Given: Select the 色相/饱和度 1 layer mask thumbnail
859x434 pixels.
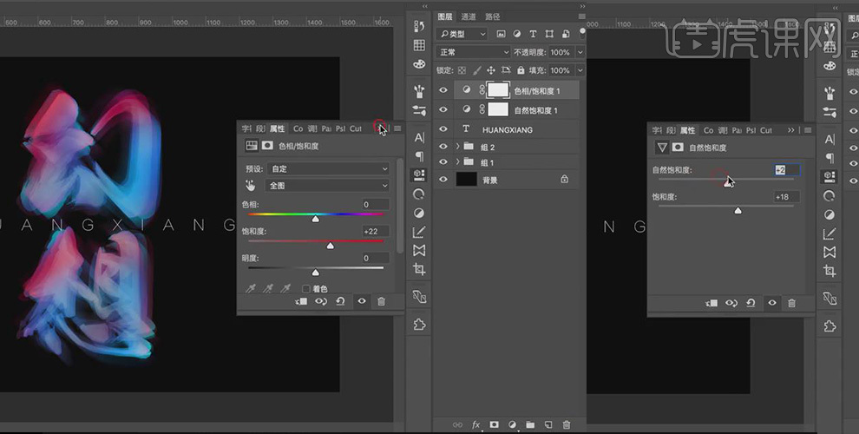Looking at the screenshot, I should (x=498, y=90).
